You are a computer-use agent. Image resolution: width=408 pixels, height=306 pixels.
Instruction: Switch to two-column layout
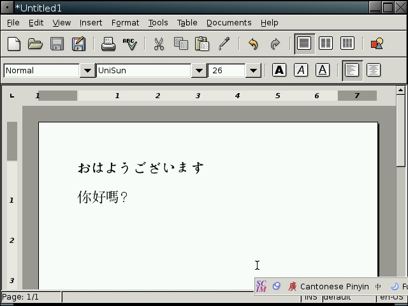pyautogui.click(x=326, y=44)
